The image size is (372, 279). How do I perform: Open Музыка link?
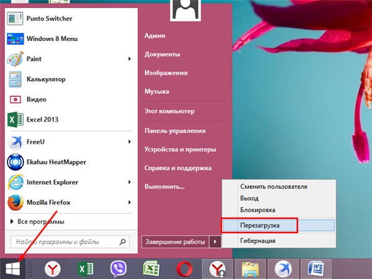[157, 92]
